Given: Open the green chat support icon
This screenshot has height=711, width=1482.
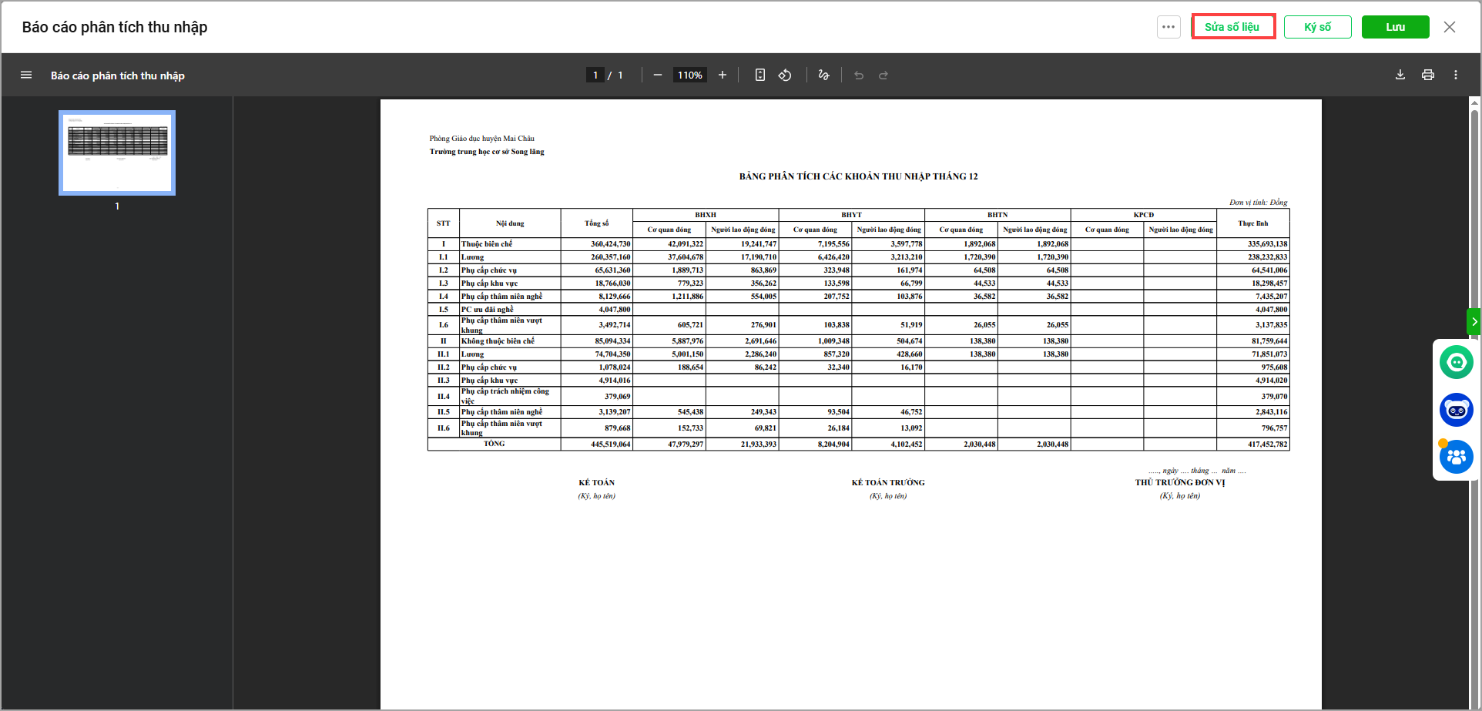Looking at the screenshot, I should (1456, 362).
